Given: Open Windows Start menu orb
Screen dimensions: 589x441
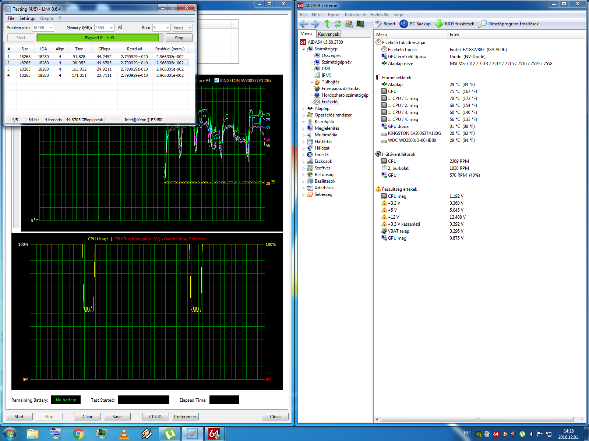Looking at the screenshot, I should [10, 434].
